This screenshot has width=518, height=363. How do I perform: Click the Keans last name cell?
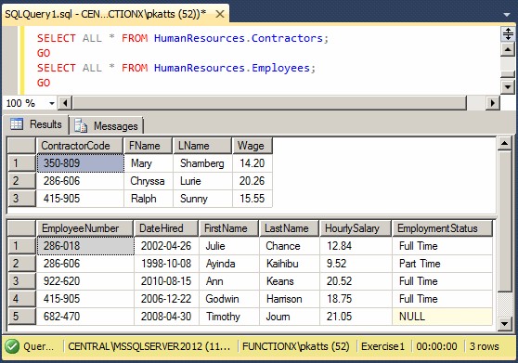pyautogui.click(x=290, y=281)
